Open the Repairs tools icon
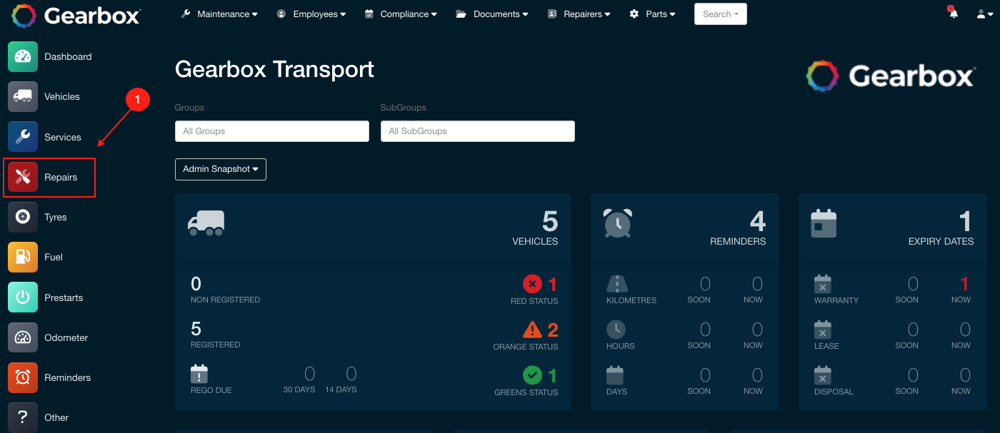The height and width of the screenshot is (433, 1000). click(23, 177)
